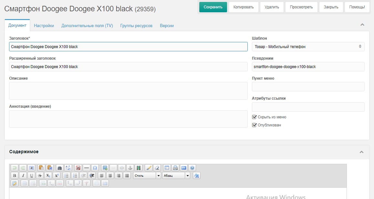Create a numbered list
This screenshot has height=199, width=374.
pos(75,176)
